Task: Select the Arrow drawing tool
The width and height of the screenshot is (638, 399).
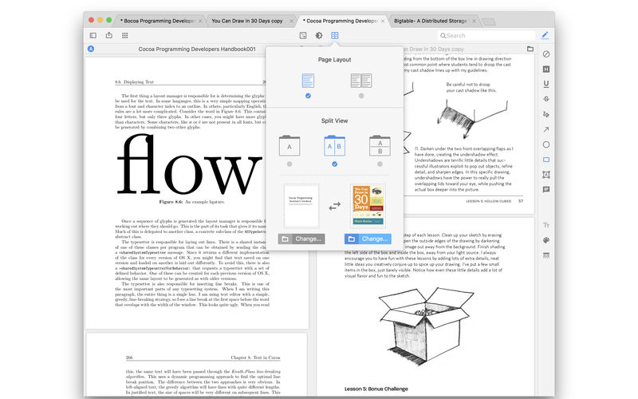Action: (546, 129)
